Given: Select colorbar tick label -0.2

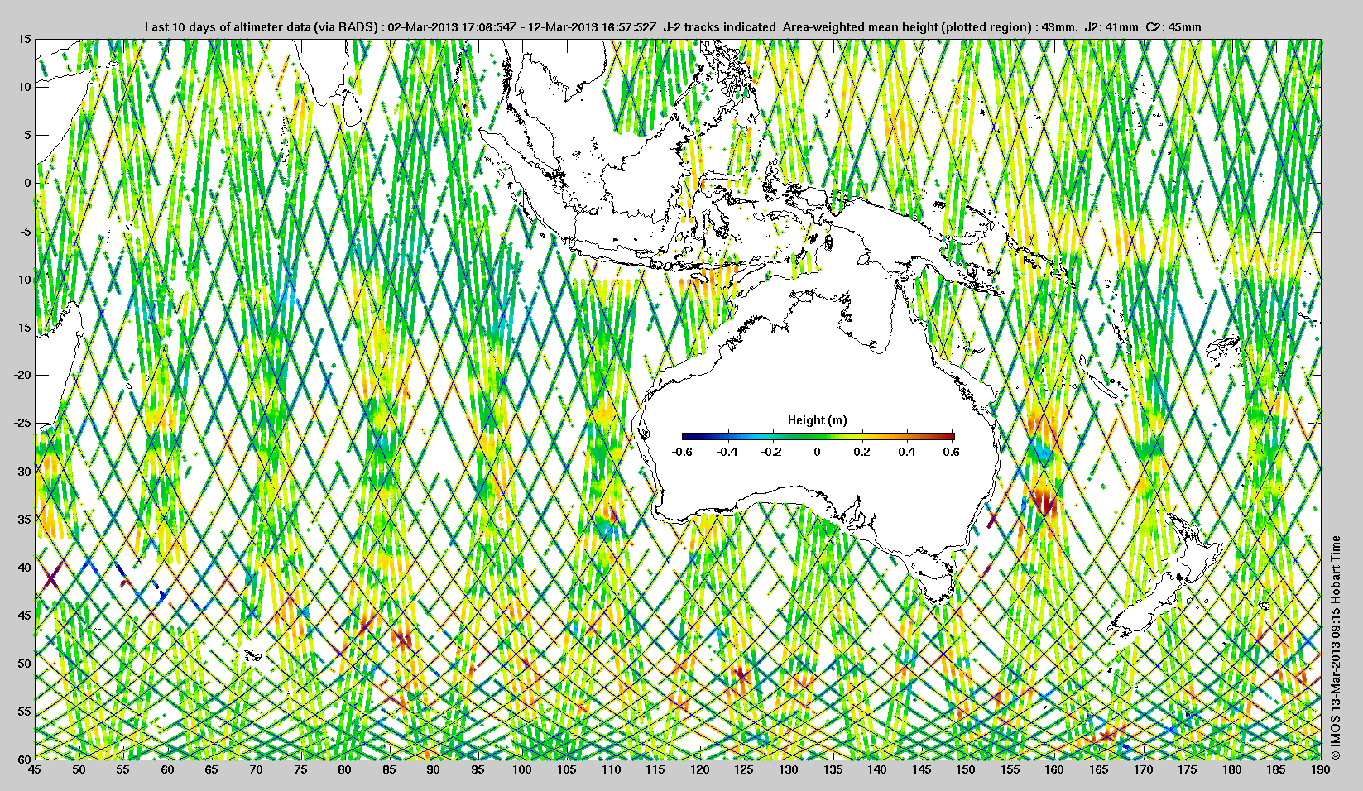Looking at the screenshot, I should tap(772, 452).
